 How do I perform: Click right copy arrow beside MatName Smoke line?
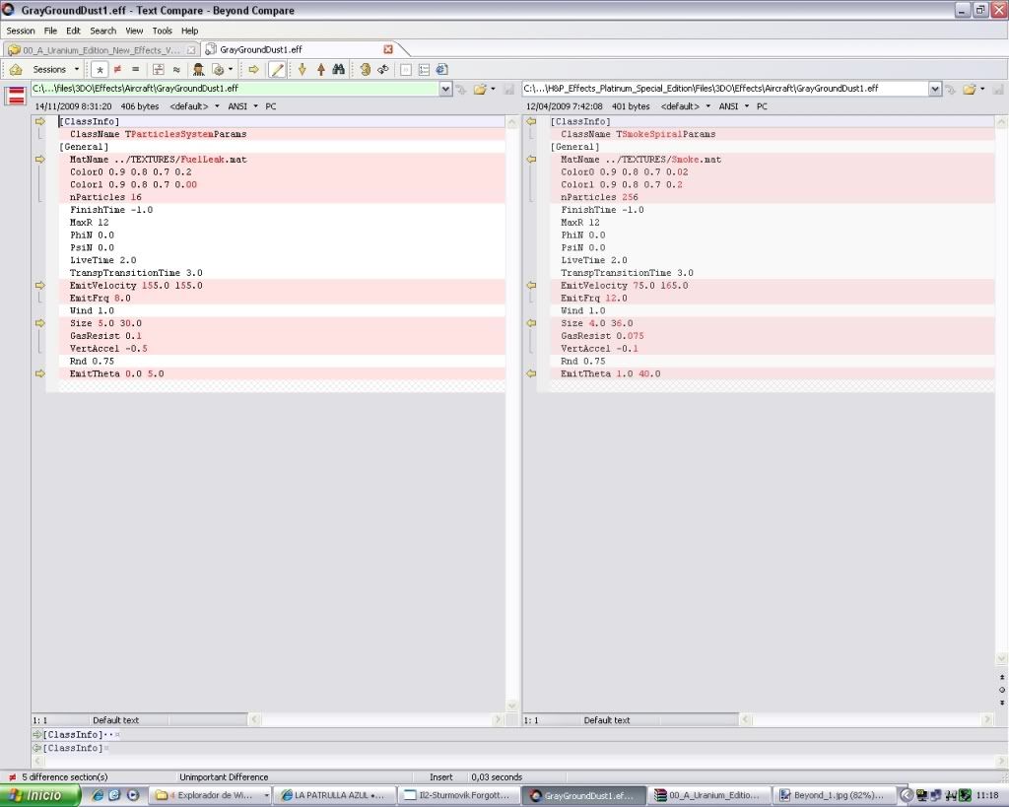pyautogui.click(x=531, y=159)
